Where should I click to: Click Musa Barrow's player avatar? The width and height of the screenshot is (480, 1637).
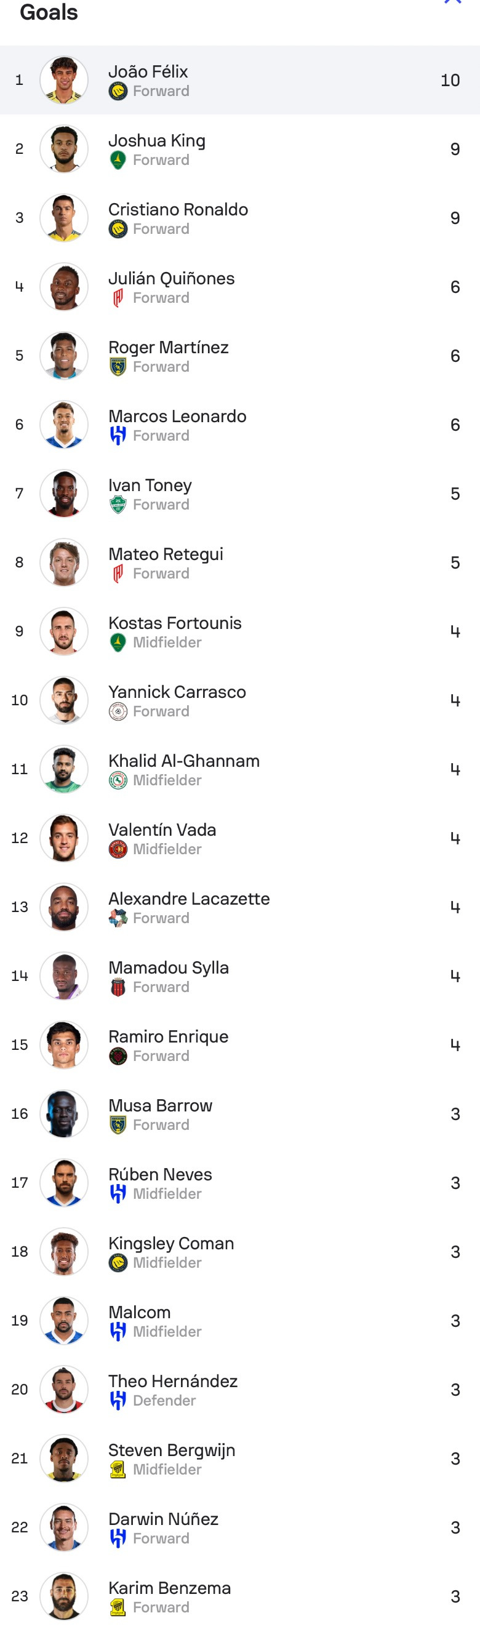[63, 1114]
